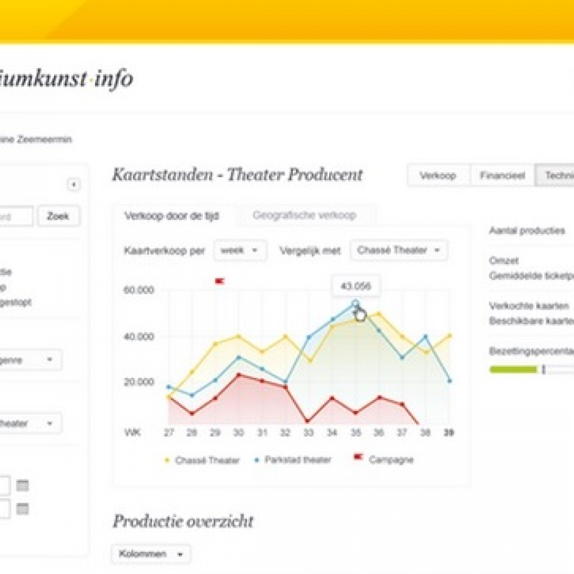Screen dimensions: 574x574
Task: Open the week period dropdown
Action: [240, 250]
